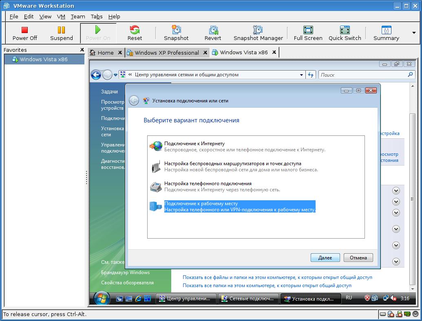Click the Power Off toolbar icon
The image size is (422, 321).
pos(24,33)
